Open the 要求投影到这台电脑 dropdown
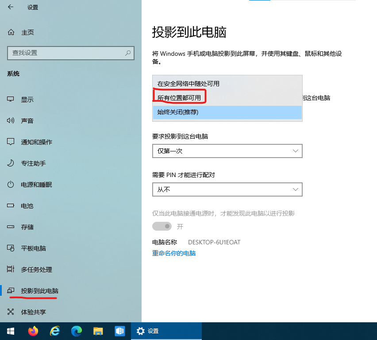Image resolution: width=377 pixels, height=340 pixels. (x=227, y=151)
